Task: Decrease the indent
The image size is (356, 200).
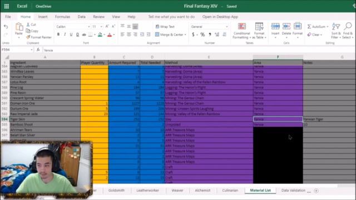Action: (x=142, y=34)
